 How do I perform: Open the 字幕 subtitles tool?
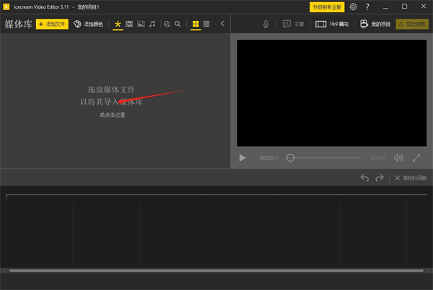(293, 24)
